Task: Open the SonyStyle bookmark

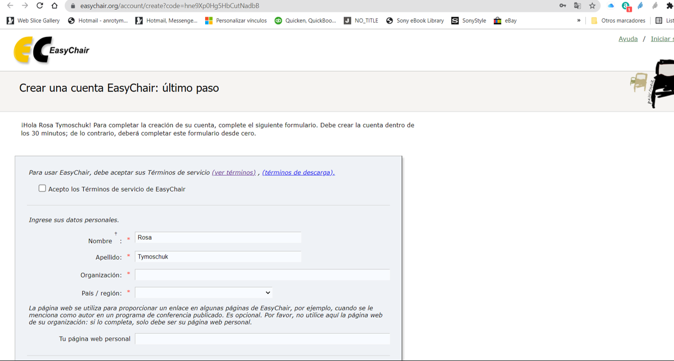Action: coord(469,21)
